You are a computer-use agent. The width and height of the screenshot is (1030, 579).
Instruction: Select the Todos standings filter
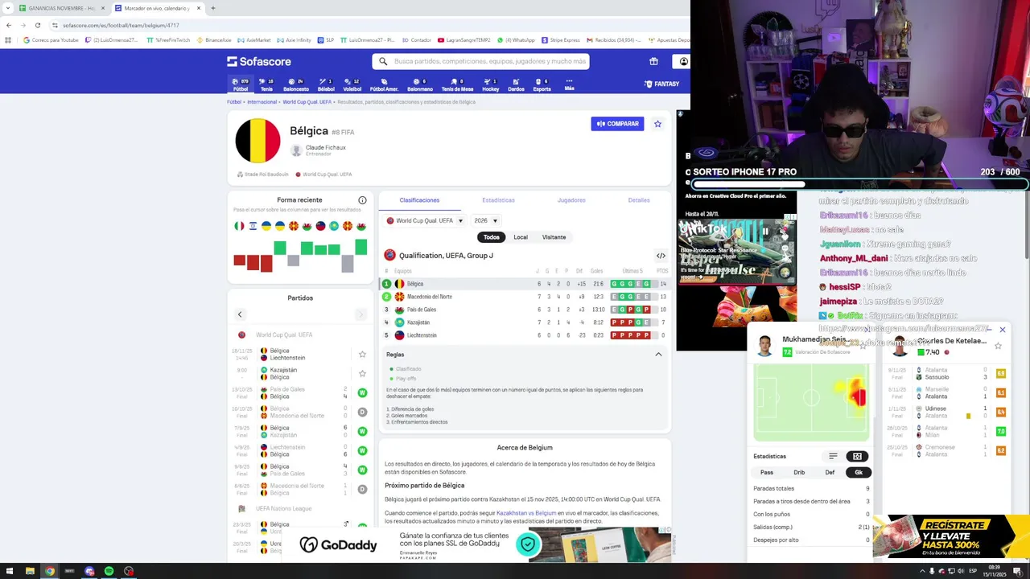(492, 237)
